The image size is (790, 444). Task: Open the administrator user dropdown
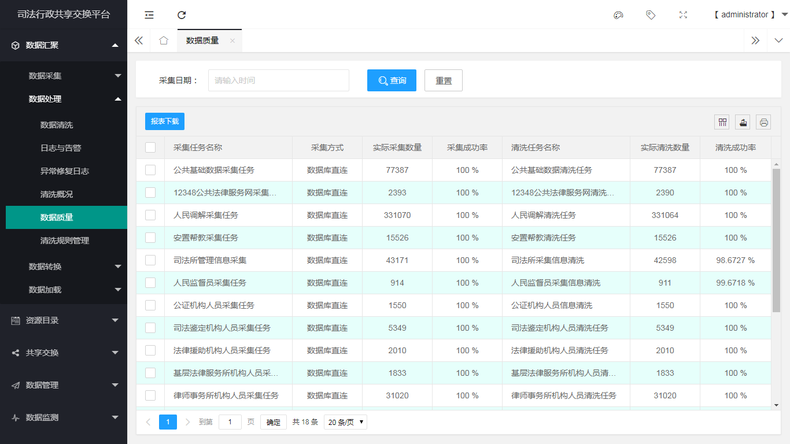[750, 15]
